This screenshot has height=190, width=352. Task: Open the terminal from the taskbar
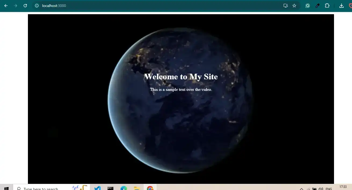110,188
